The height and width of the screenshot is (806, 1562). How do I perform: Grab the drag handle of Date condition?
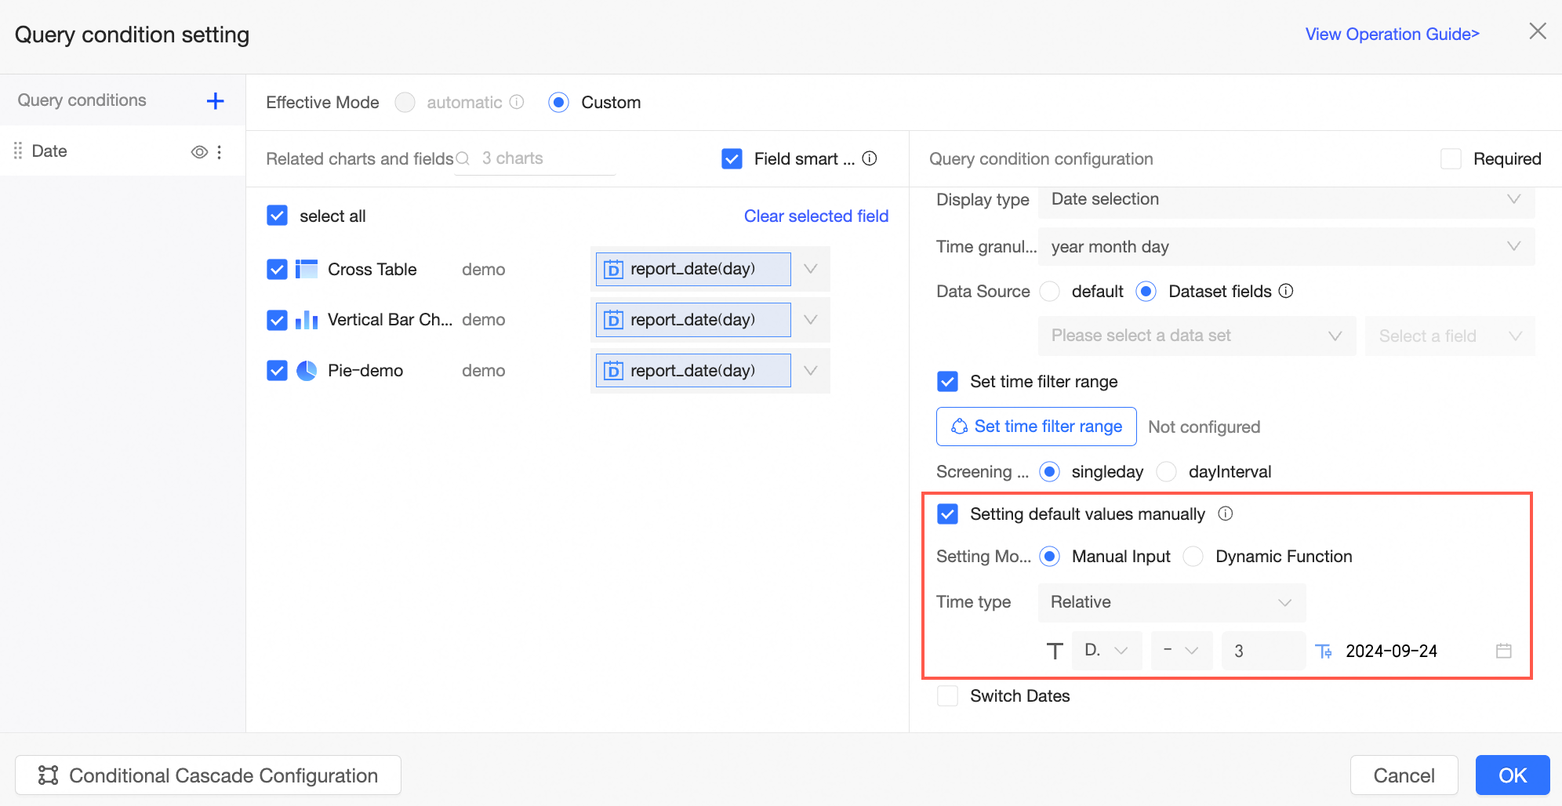18,151
